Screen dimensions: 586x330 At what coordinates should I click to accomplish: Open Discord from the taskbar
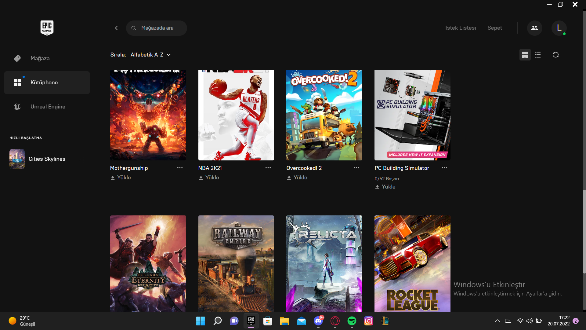pyautogui.click(x=318, y=321)
